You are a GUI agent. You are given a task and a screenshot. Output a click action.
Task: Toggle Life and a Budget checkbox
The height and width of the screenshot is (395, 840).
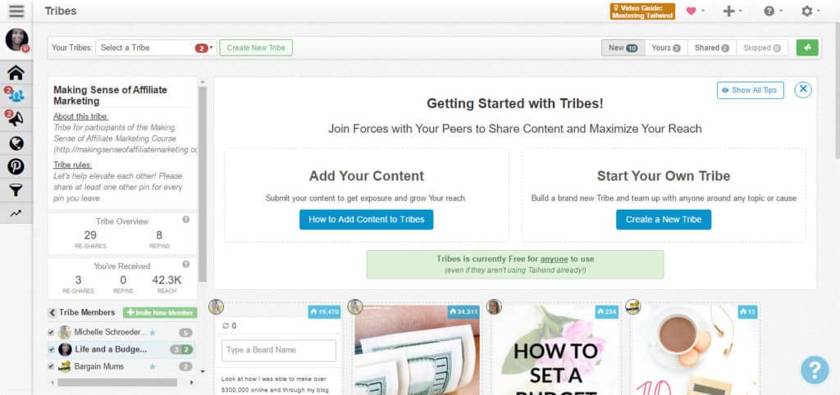coord(52,349)
